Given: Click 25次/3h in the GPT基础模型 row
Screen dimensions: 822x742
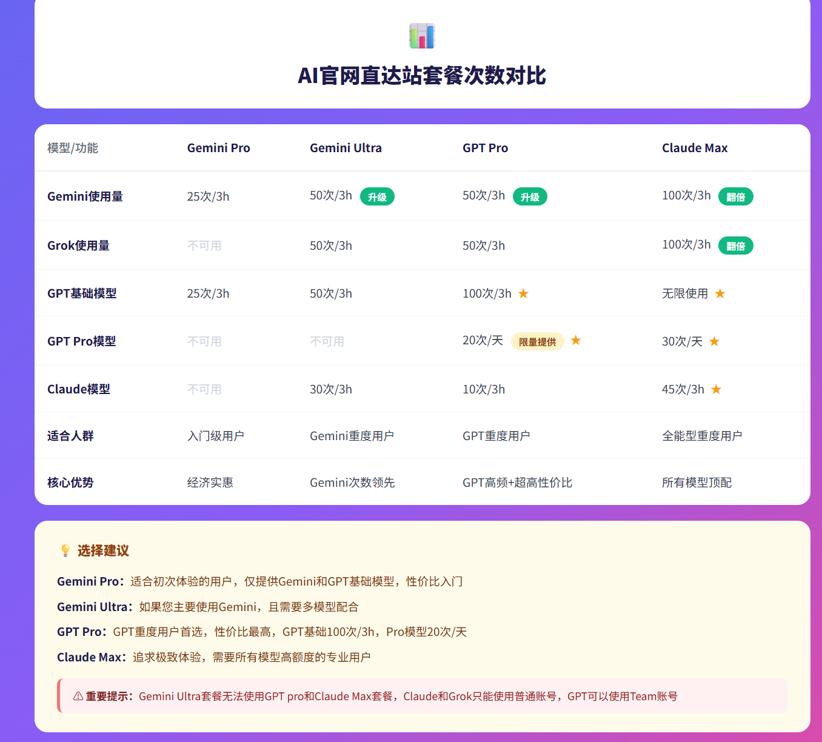Looking at the screenshot, I should (208, 293).
